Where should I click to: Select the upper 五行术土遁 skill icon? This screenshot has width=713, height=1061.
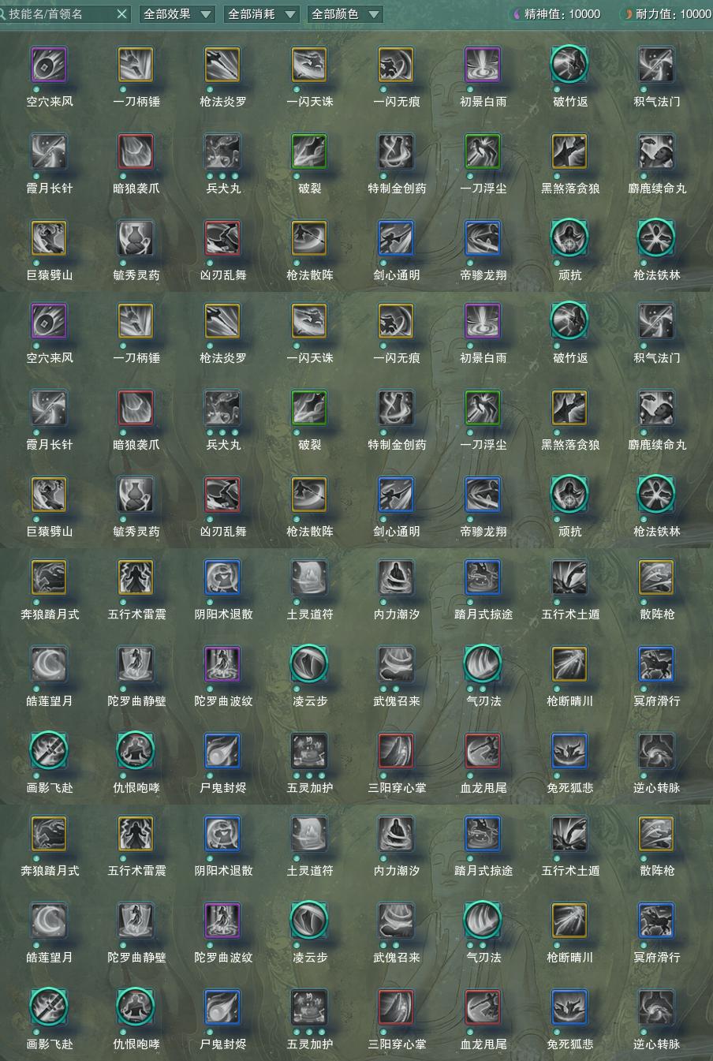569,577
